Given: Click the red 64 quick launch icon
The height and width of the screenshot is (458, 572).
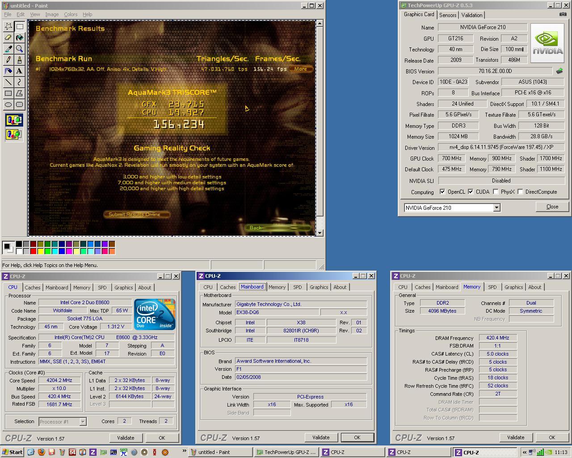Looking at the screenshot, I should [72, 452].
